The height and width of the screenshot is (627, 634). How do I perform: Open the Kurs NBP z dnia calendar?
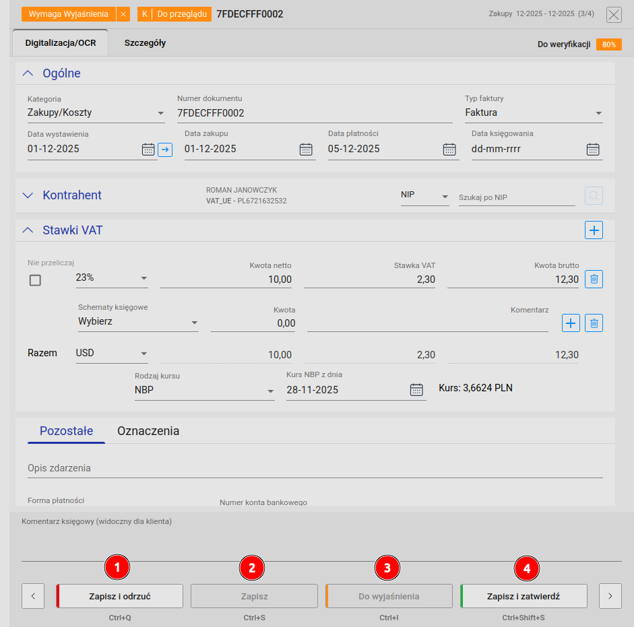point(416,390)
